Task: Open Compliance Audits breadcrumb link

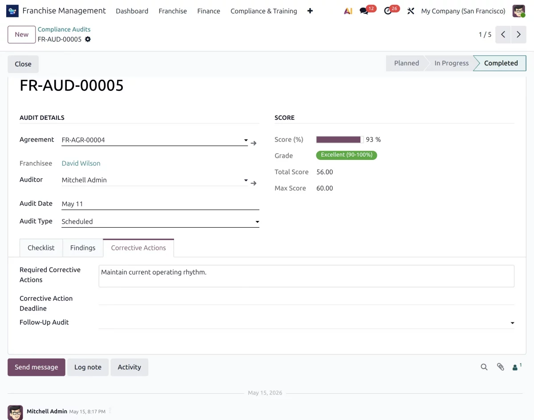Action: (x=64, y=29)
